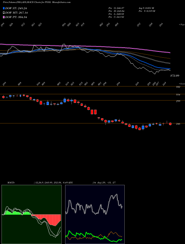This screenshot has height=244, width=185.
Task: Click the 299 price level label on right axis
Action: point(178,101)
